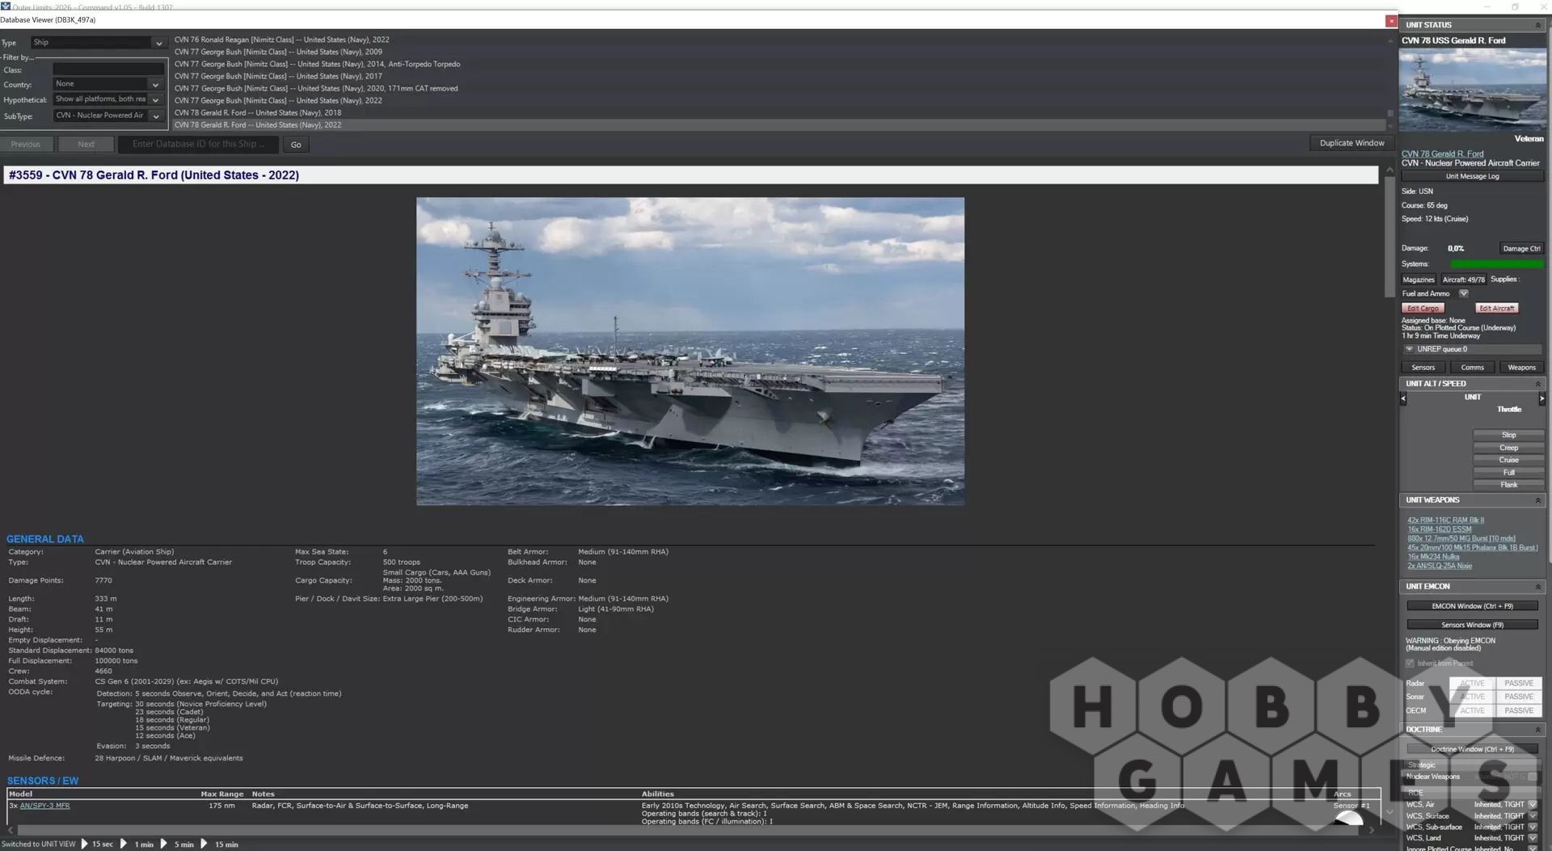Click the Edit Aircraft button
This screenshot has width=1552, height=851.
[x=1497, y=308]
